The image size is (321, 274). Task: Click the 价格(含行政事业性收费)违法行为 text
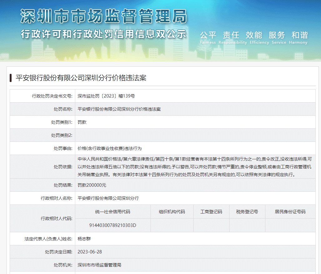(110, 148)
